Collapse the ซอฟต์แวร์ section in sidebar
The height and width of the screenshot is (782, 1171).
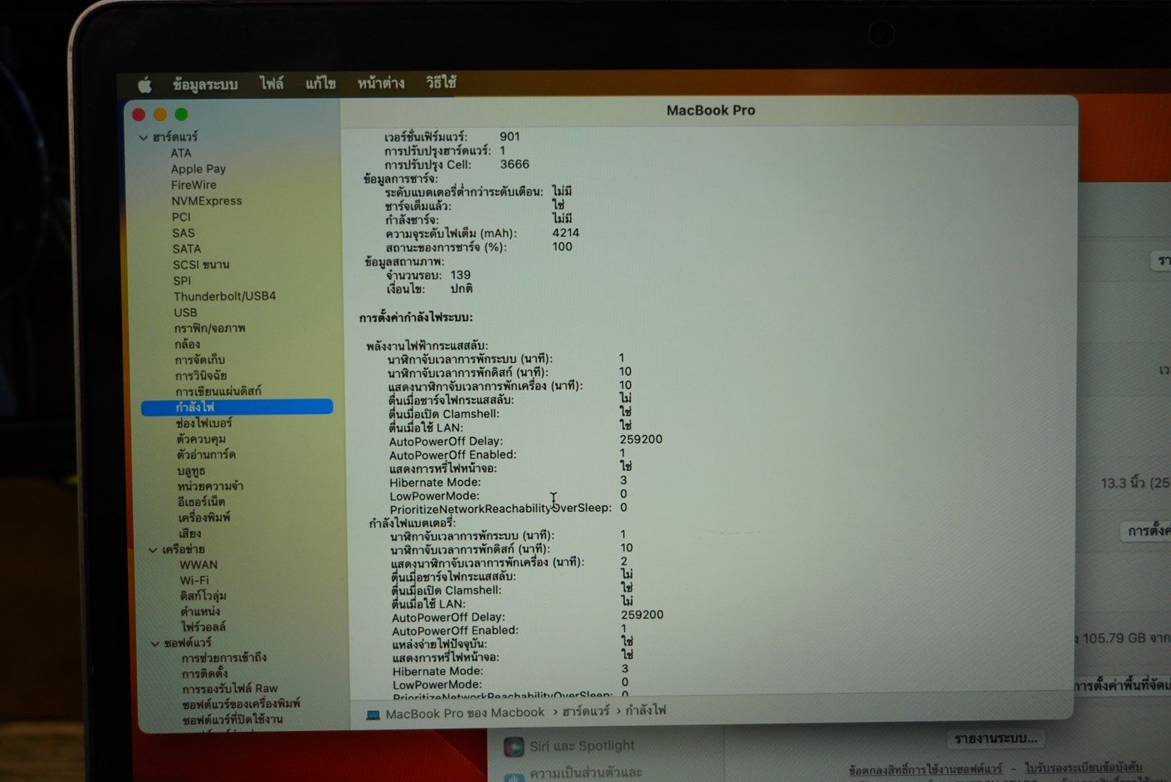point(155,643)
